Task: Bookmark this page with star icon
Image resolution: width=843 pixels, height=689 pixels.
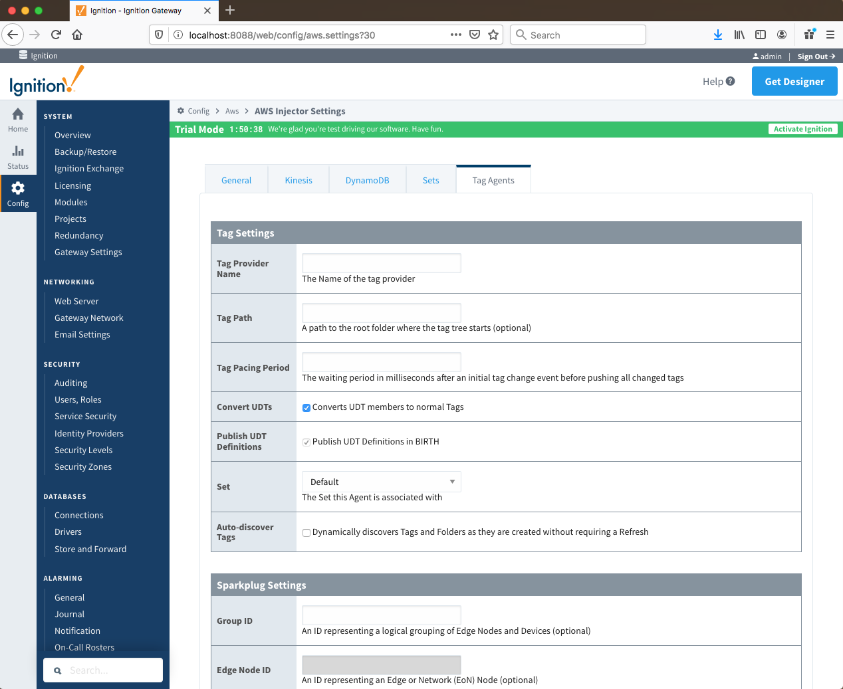Action: [493, 35]
